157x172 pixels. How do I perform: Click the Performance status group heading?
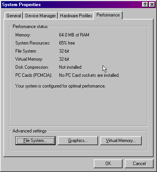pyautogui.click(x=30, y=26)
